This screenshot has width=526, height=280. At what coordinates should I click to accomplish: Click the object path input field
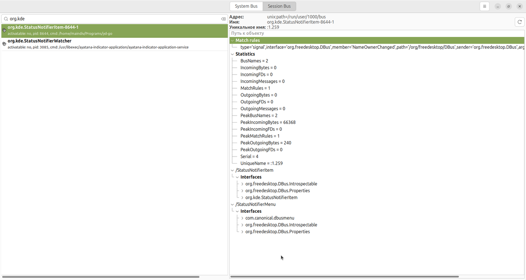tap(377, 33)
